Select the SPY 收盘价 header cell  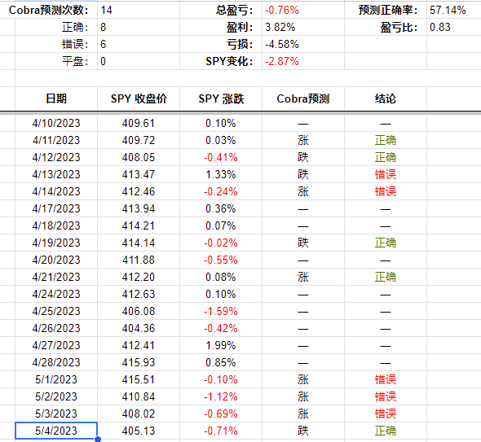tap(139, 98)
